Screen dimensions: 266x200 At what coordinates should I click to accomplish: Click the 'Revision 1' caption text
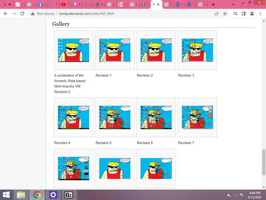(103, 75)
